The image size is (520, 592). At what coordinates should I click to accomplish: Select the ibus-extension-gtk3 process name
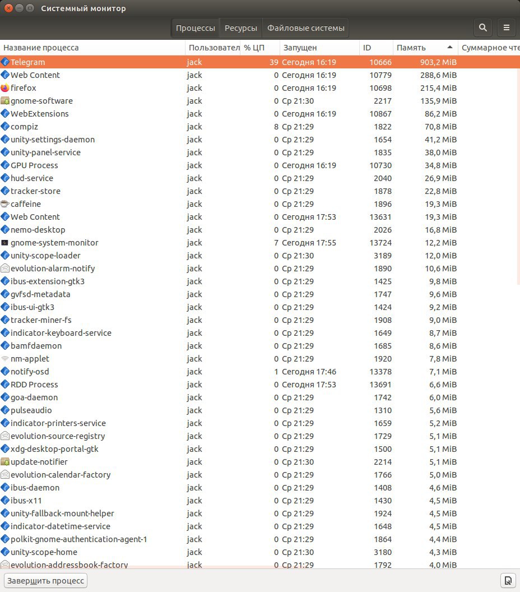click(x=48, y=281)
